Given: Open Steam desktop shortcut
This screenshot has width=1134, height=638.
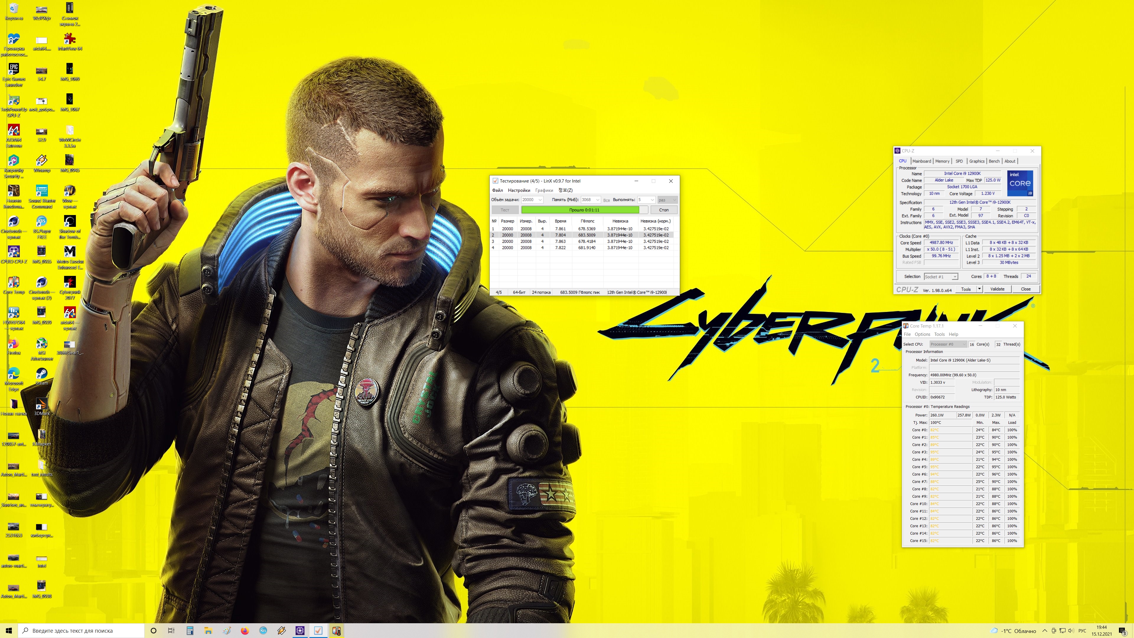Looking at the screenshot, I should click(41, 374).
